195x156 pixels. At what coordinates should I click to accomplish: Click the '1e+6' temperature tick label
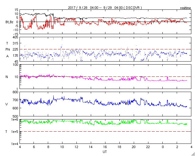click(15, 120)
